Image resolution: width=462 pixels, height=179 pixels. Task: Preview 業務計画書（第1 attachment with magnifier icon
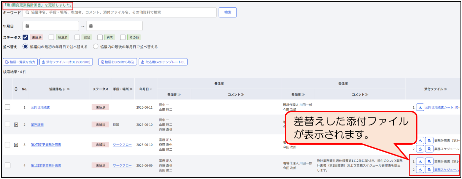tap(429, 161)
